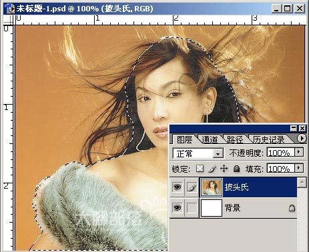This screenshot has height=252, width=309.
Task: Switch to the 路径 tab
Action: [x=235, y=139]
